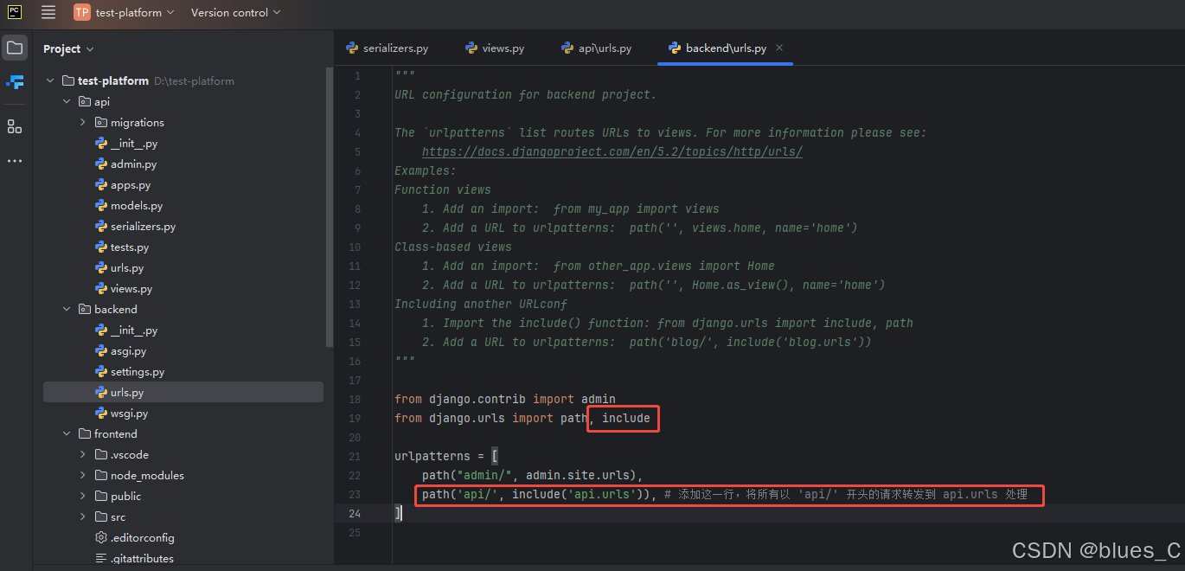Expand the node_modules folder

point(83,476)
